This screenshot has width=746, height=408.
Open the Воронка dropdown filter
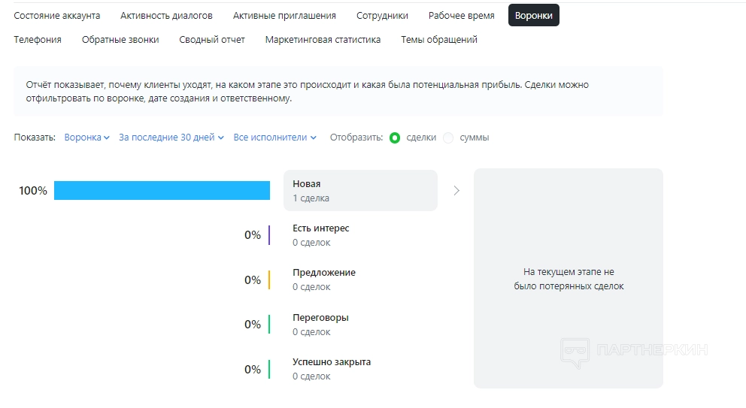tap(86, 138)
